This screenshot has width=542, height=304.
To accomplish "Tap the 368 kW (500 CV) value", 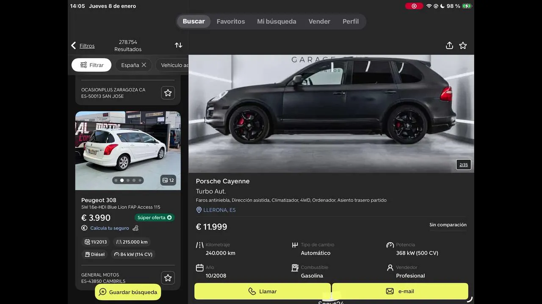I will [x=417, y=253].
